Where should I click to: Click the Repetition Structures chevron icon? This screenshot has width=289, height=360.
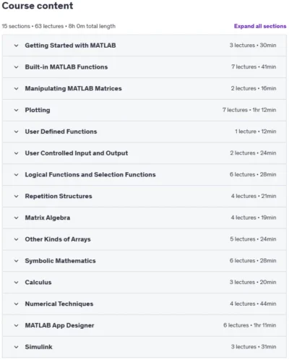click(16, 197)
